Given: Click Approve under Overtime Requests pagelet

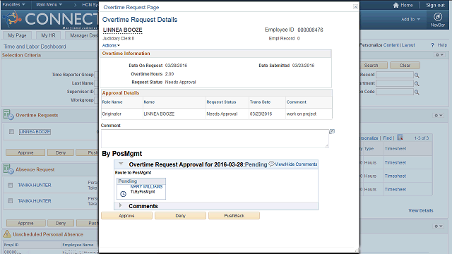Looking at the screenshot, I should click(25, 152).
